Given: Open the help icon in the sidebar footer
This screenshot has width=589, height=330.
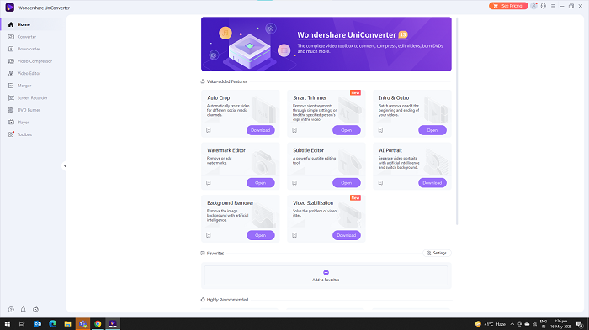Looking at the screenshot, I should tap(11, 309).
